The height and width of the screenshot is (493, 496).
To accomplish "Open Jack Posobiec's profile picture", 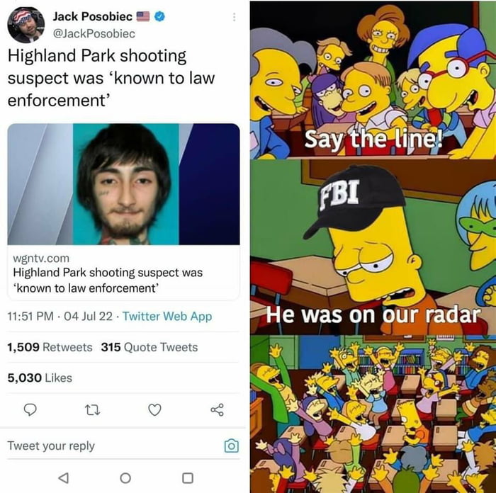I will (26, 25).
